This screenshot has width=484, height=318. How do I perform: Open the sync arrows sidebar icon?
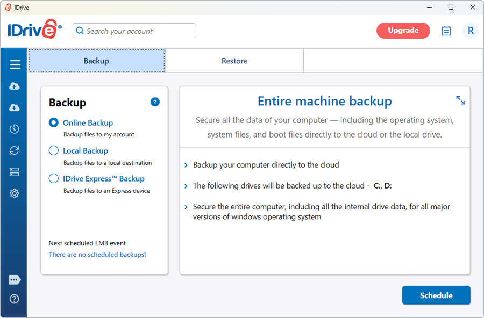(x=14, y=150)
